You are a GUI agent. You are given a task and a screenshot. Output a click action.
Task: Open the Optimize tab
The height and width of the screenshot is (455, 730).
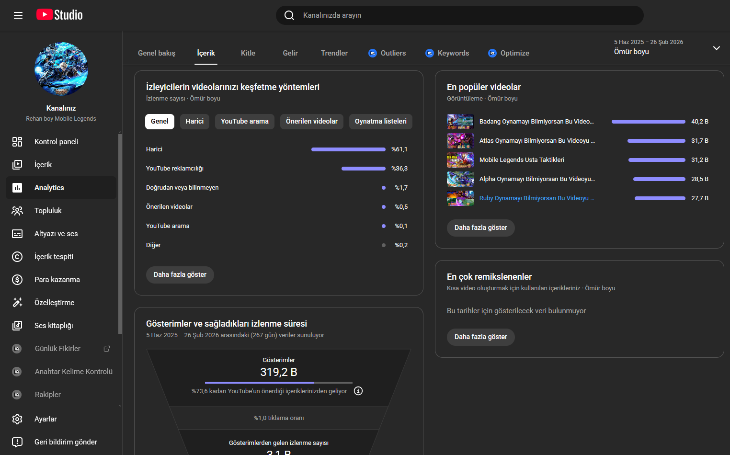click(x=509, y=53)
